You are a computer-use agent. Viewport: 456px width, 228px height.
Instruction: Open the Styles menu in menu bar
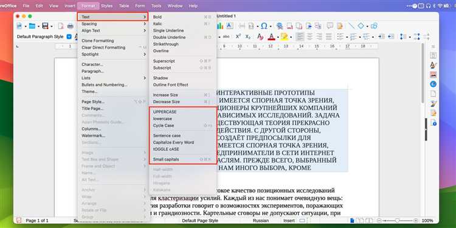pos(107,6)
